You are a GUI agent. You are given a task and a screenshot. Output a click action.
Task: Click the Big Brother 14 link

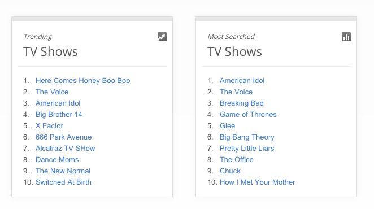[x=59, y=115]
